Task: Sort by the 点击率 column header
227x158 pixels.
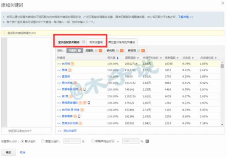Action: point(188,58)
